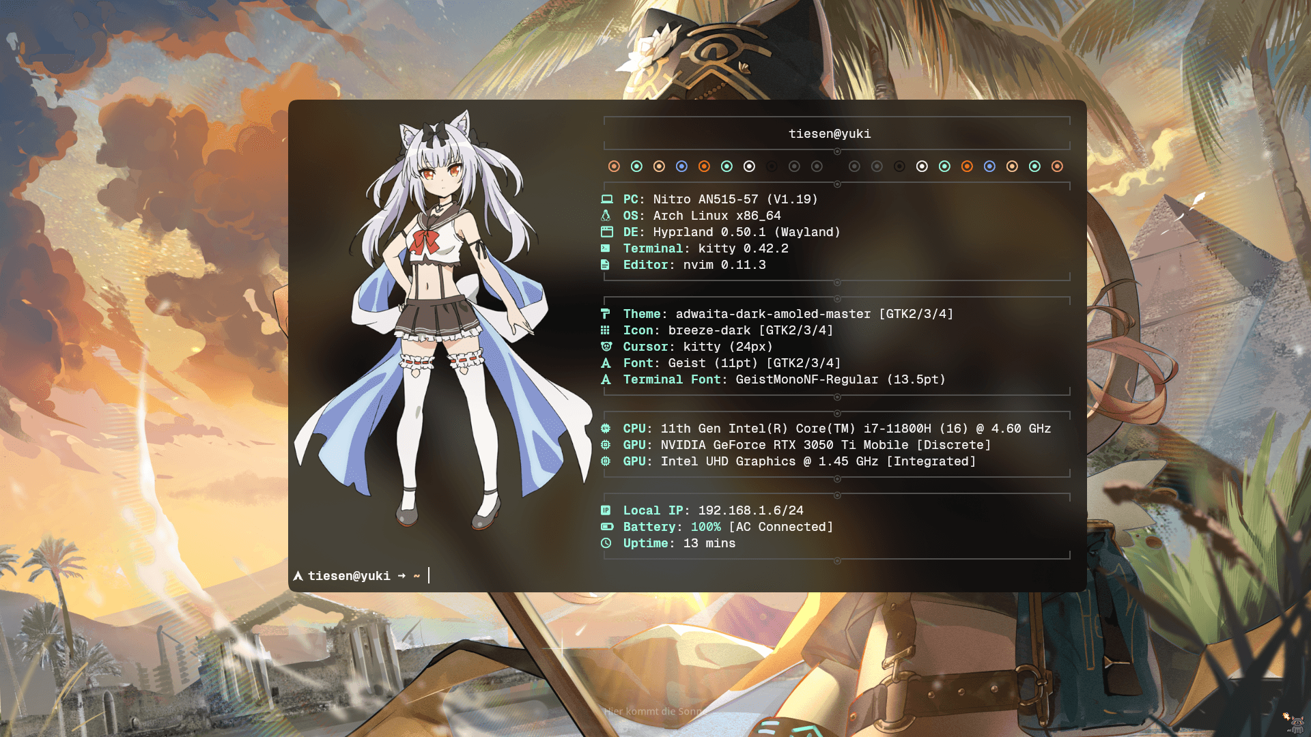Click the chip icon beside GPU: Intel UHD
Image resolution: width=1311 pixels, height=737 pixels.
pos(606,461)
